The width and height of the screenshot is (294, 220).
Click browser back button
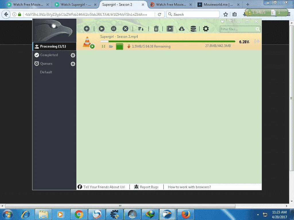click(x=6, y=14)
